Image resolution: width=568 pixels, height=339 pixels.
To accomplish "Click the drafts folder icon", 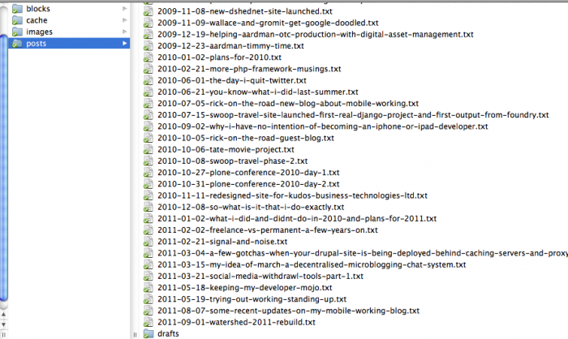I will [x=148, y=333].
